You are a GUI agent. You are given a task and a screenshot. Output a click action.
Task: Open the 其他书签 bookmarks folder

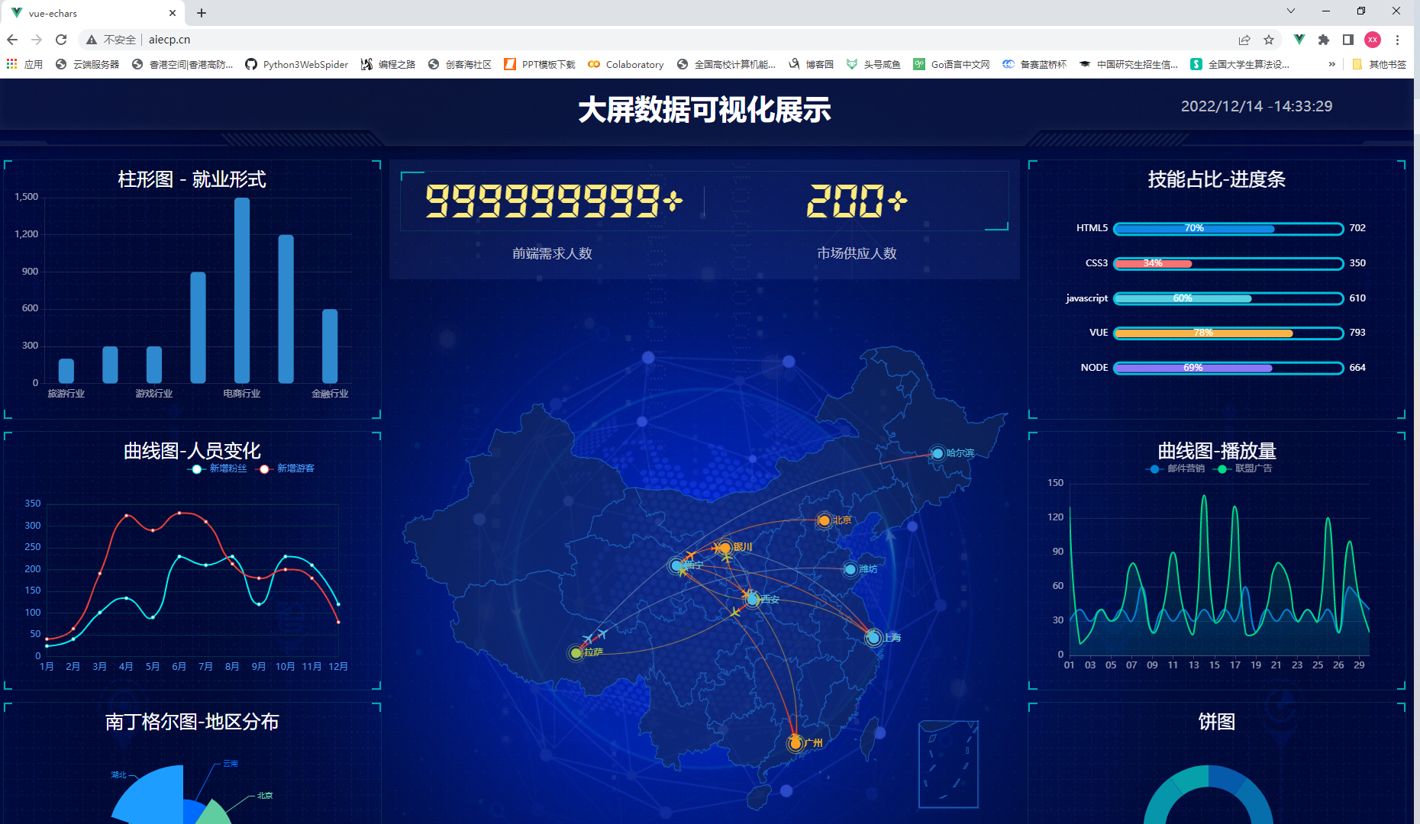coord(1380,64)
